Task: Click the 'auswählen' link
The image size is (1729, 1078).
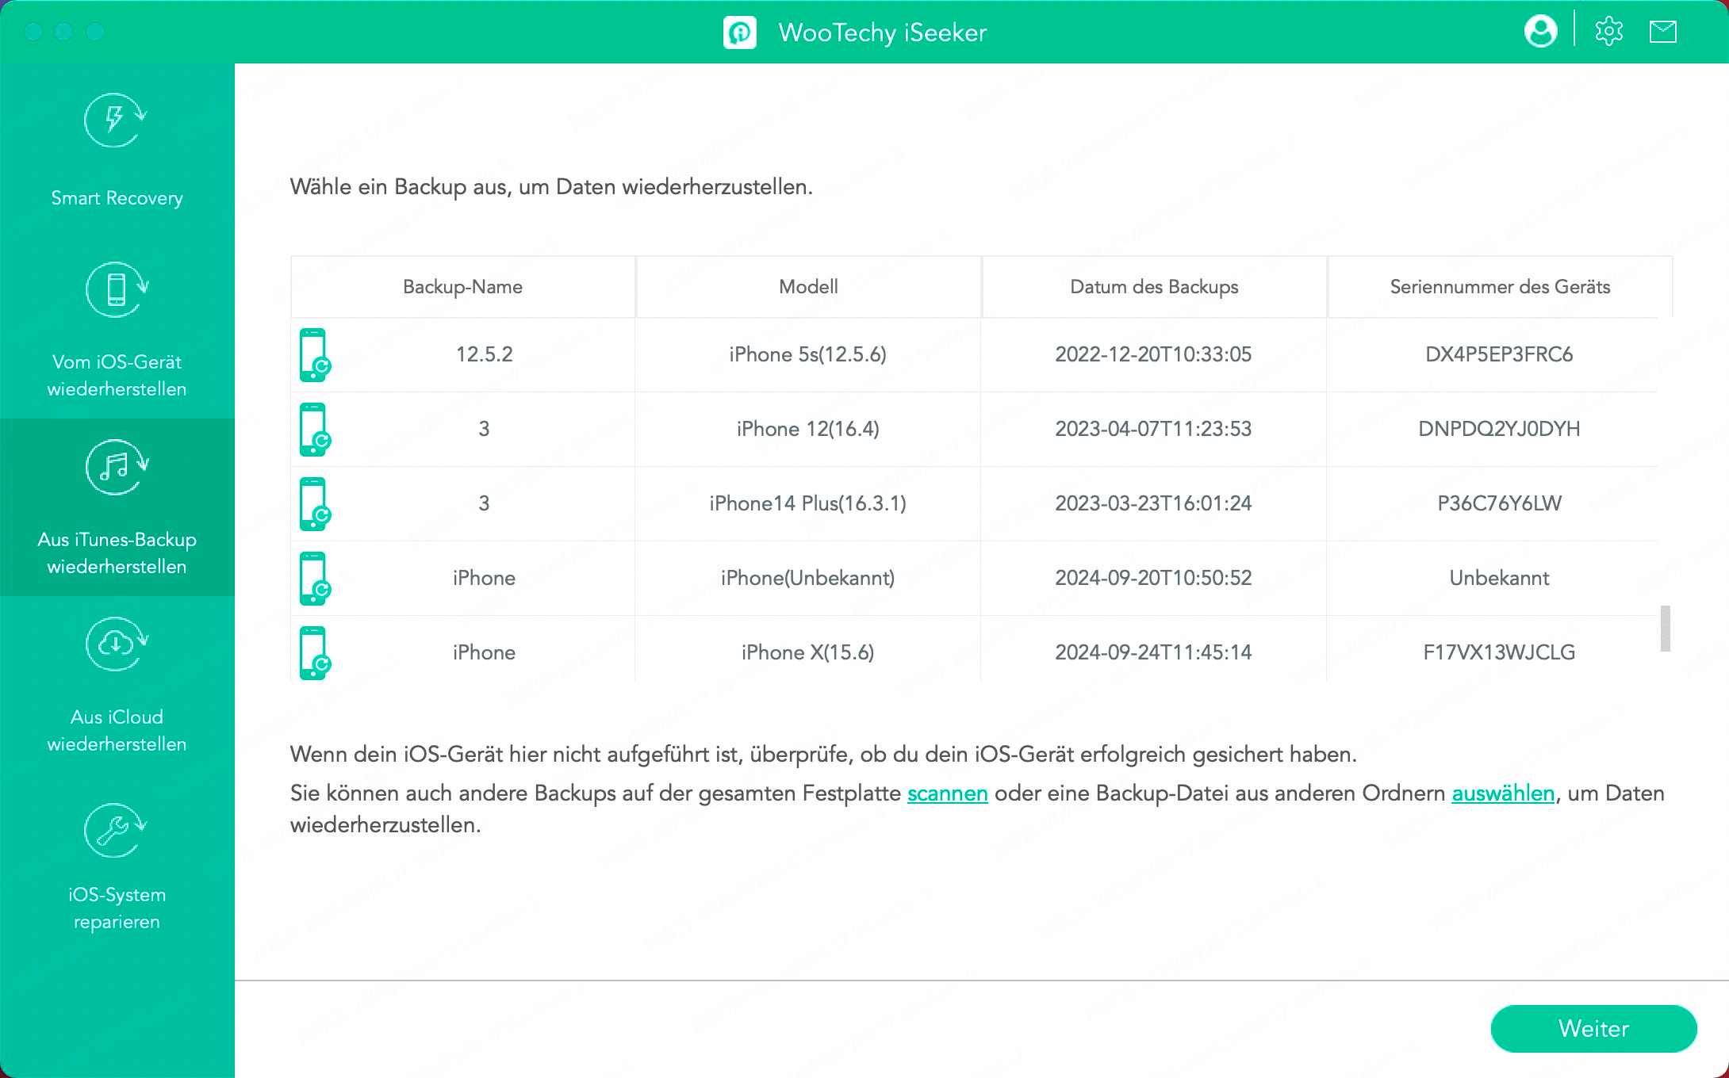Action: click(1502, 793)
